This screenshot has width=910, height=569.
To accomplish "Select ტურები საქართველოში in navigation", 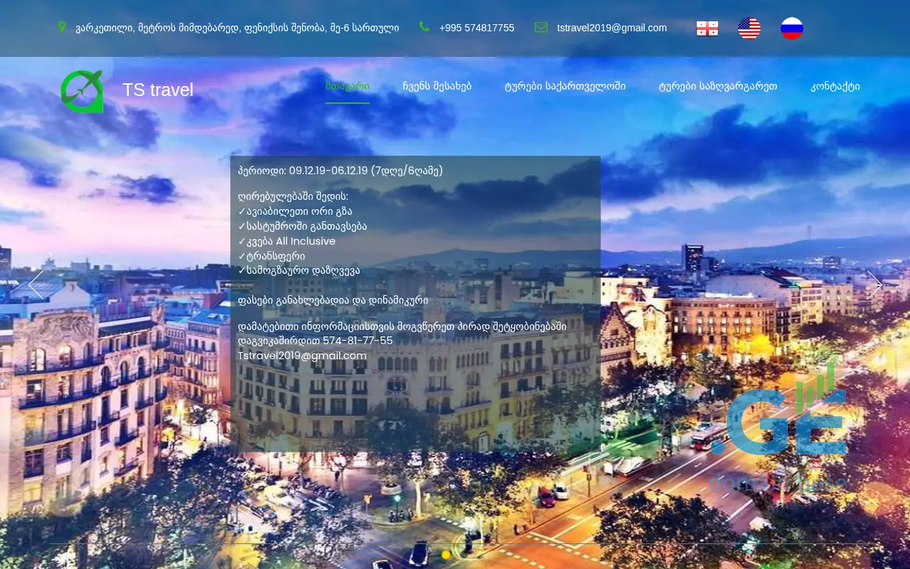I will click(566, 86).
